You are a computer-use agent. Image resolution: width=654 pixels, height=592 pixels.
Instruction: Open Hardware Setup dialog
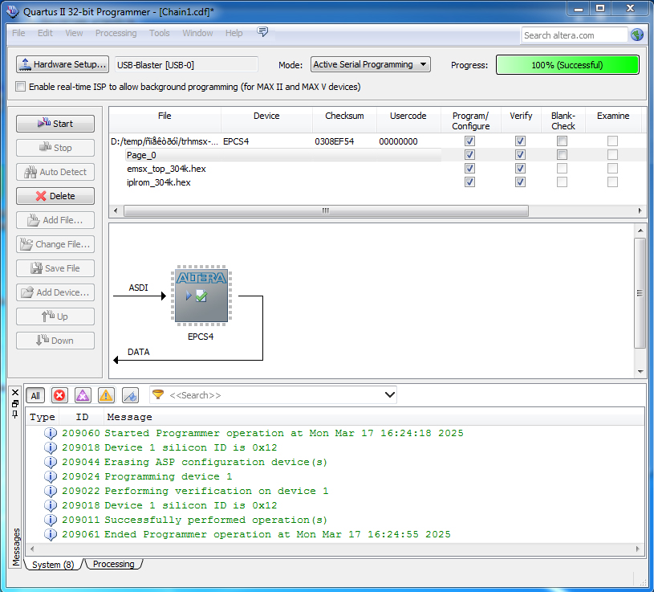63,64
